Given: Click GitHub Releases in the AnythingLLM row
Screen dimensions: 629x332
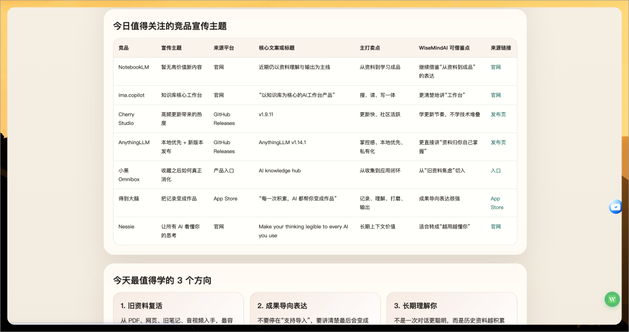Looking at the screenshot, I should tap(224, 147).
